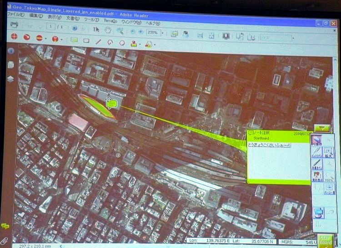Click the StarBoard page list icon
Image resolution: width=341 pixels, height=248 pixels.
click(x=329, y=189)
